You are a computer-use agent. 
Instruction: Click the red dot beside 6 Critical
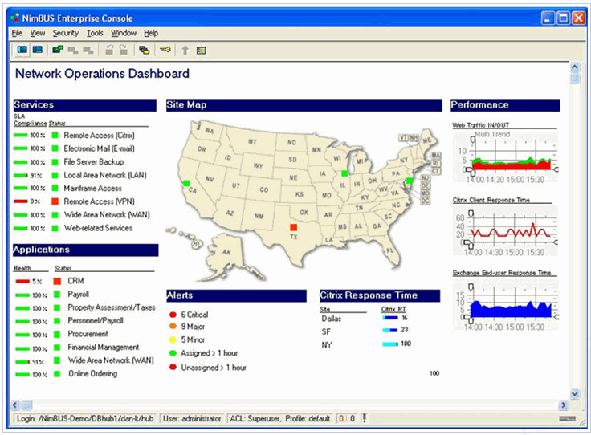173,315
